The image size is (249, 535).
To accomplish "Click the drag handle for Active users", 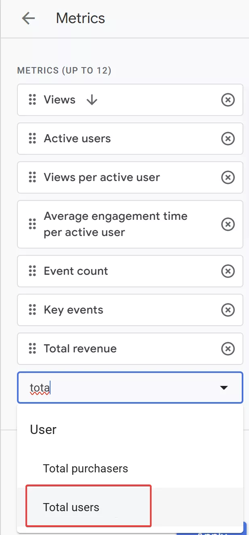I will tap(32, 139).
